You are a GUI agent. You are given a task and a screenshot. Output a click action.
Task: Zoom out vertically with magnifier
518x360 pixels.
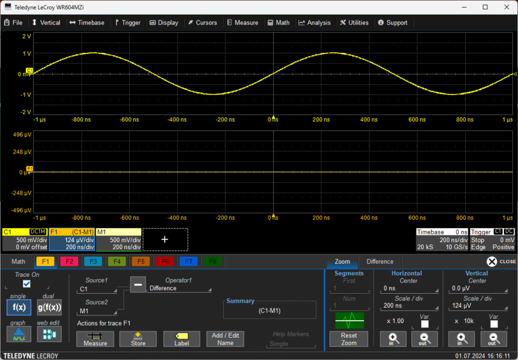pos(493,339)
